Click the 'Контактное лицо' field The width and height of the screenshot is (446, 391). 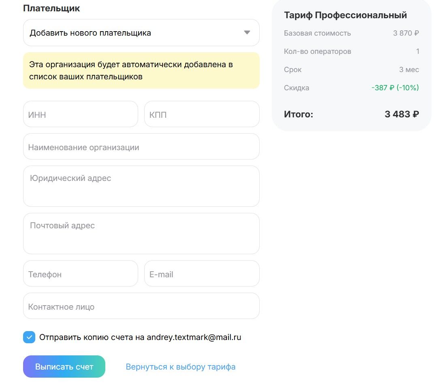141,306
